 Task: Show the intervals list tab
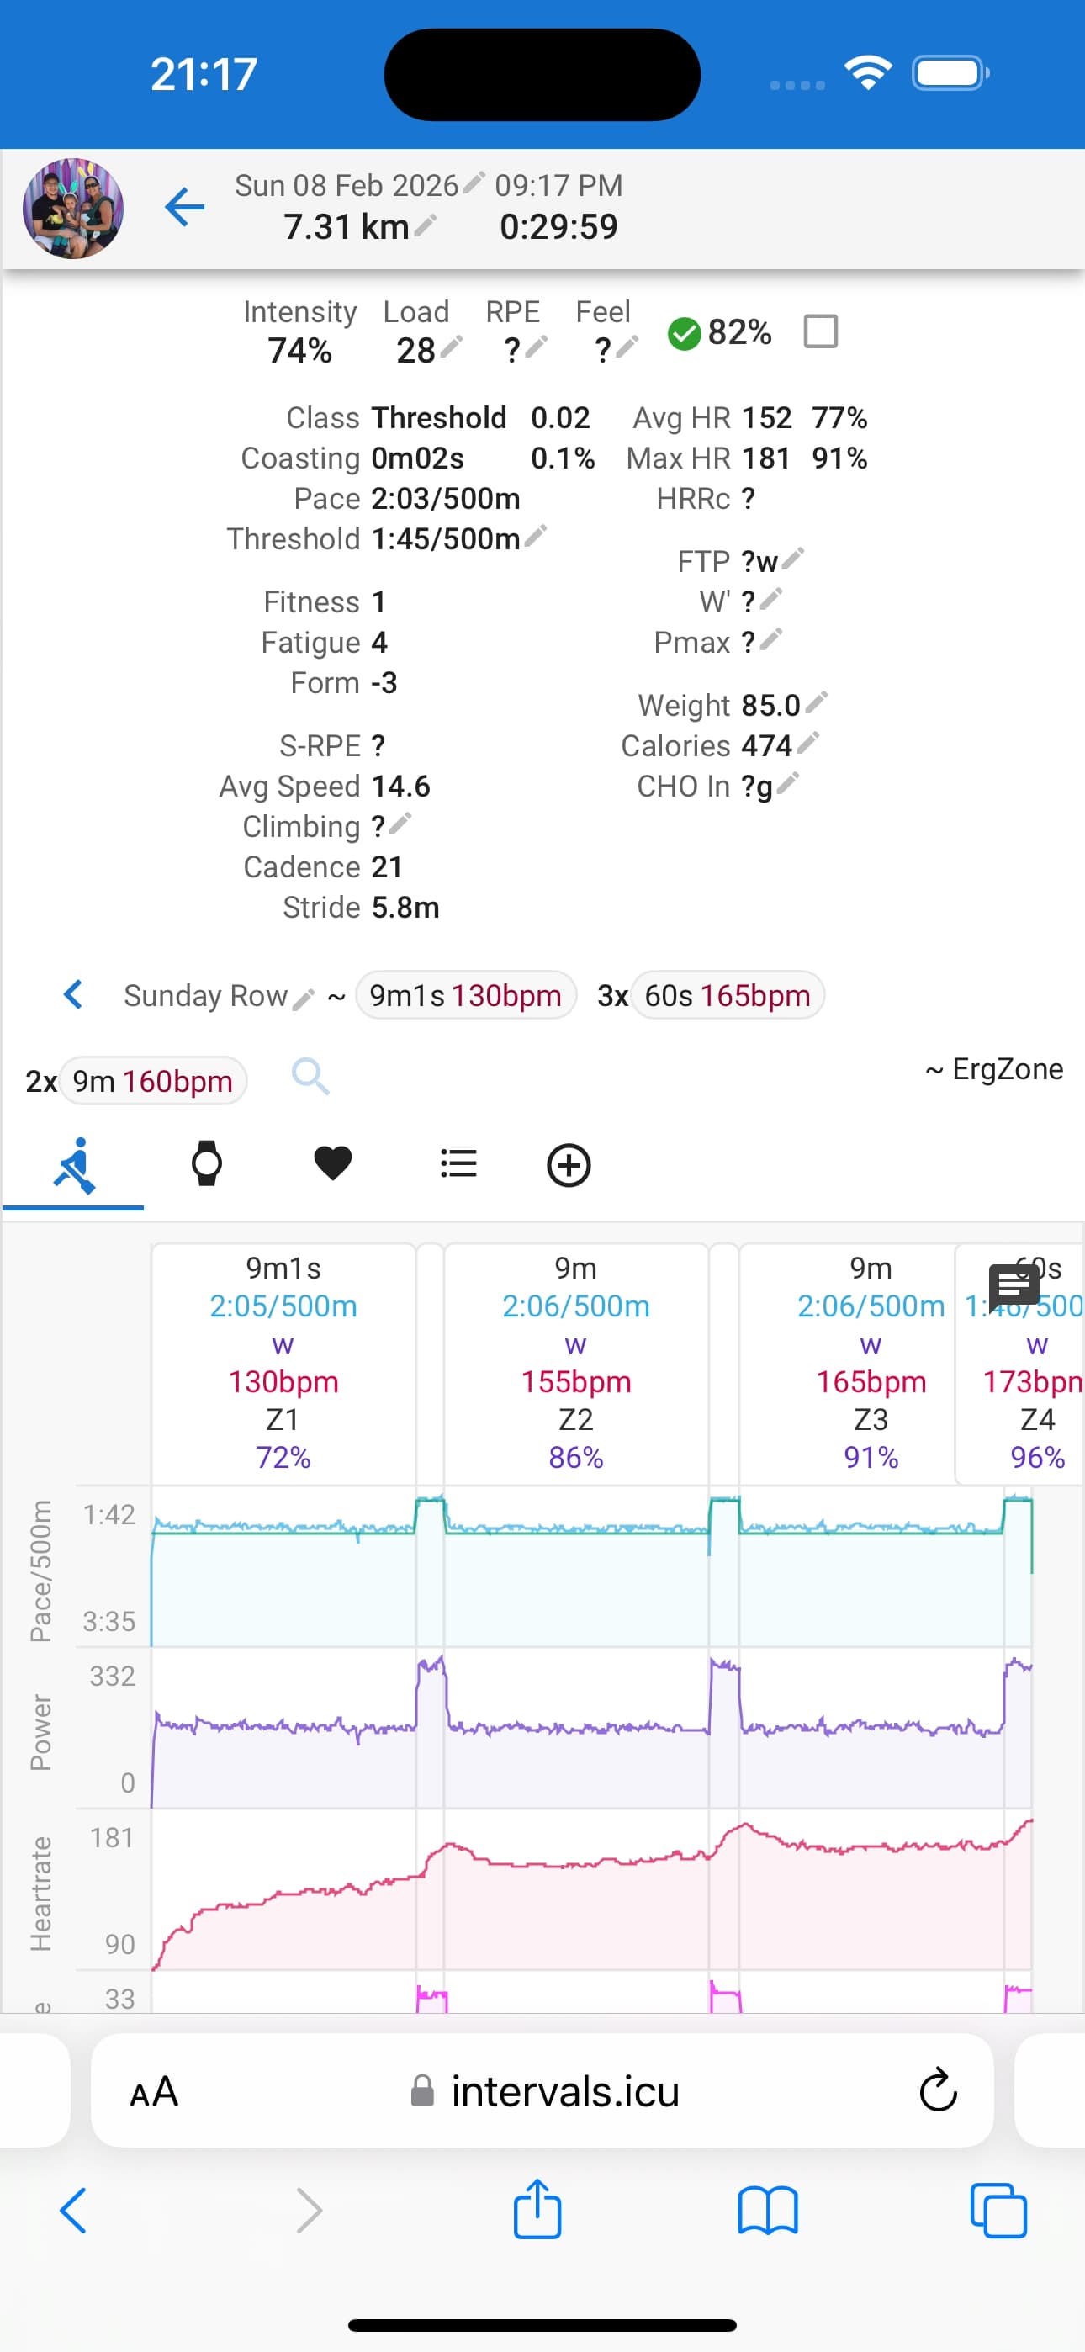(x=458, y=1164)
